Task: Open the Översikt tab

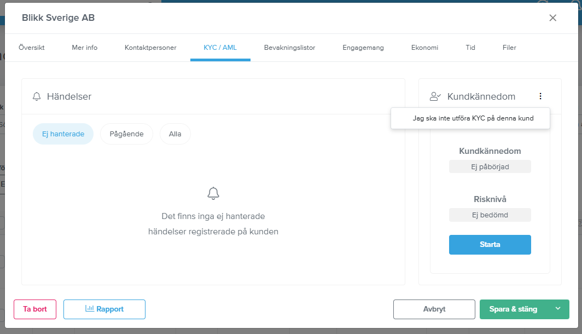Action: click(32, 48)
